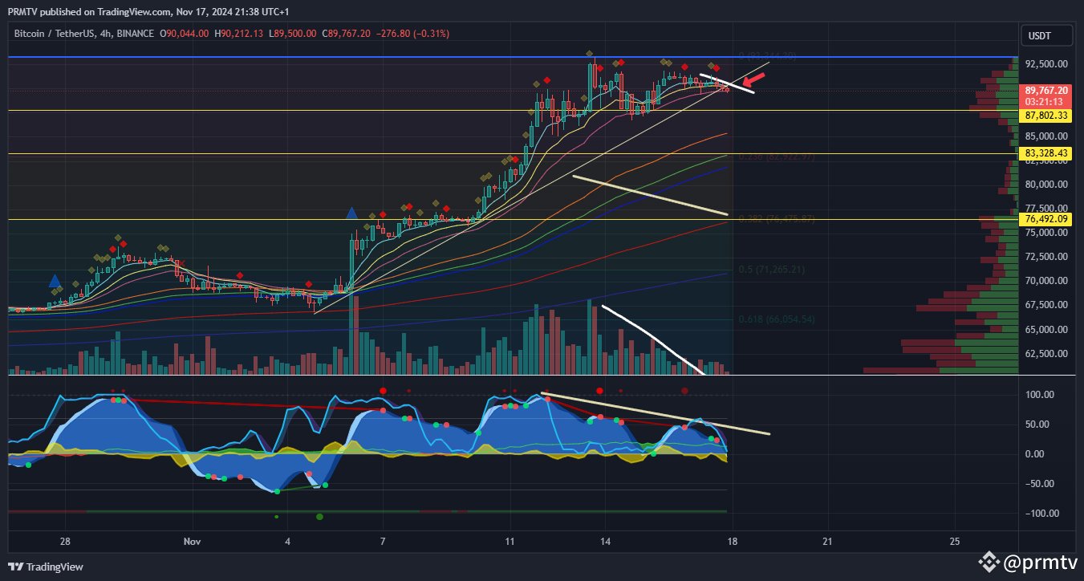Click the oscillator 50.00 scale label

1037,425
